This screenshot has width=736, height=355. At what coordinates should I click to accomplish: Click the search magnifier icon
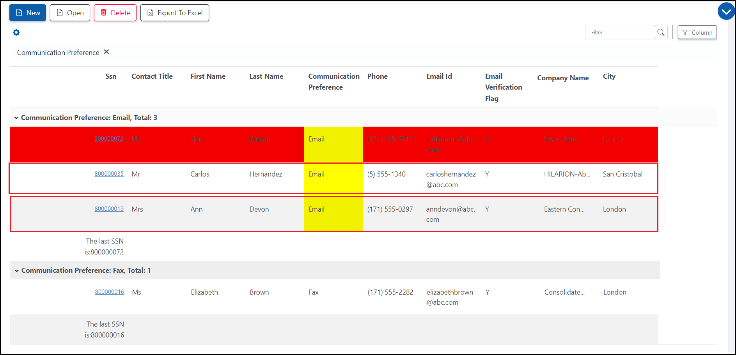pos(661,32)
